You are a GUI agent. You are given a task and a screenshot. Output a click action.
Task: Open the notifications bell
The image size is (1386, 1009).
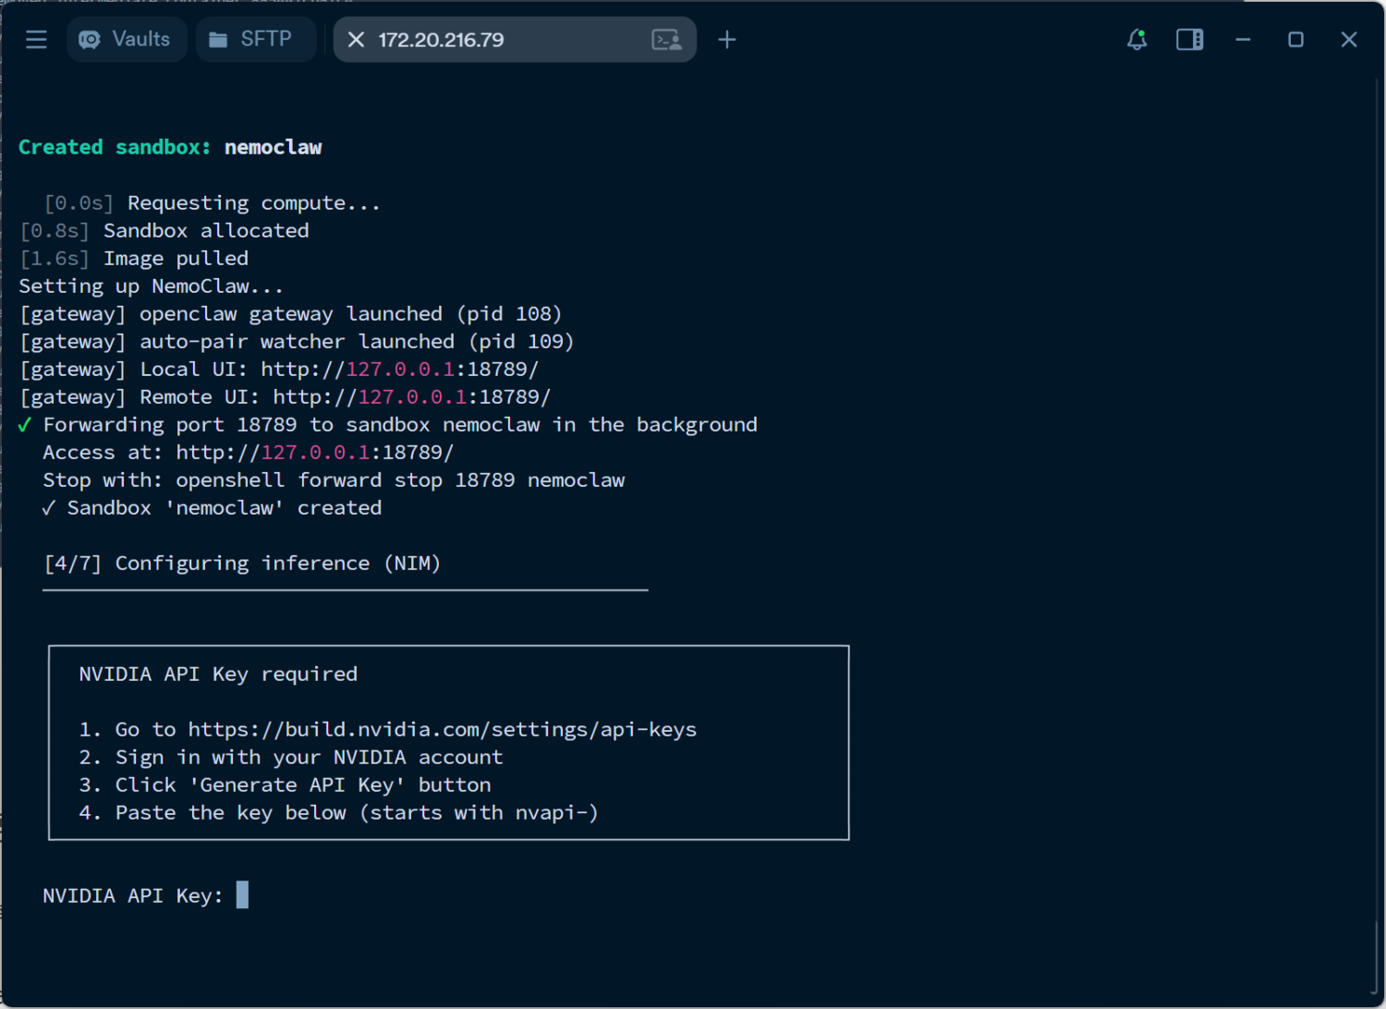click(1137, 40)
